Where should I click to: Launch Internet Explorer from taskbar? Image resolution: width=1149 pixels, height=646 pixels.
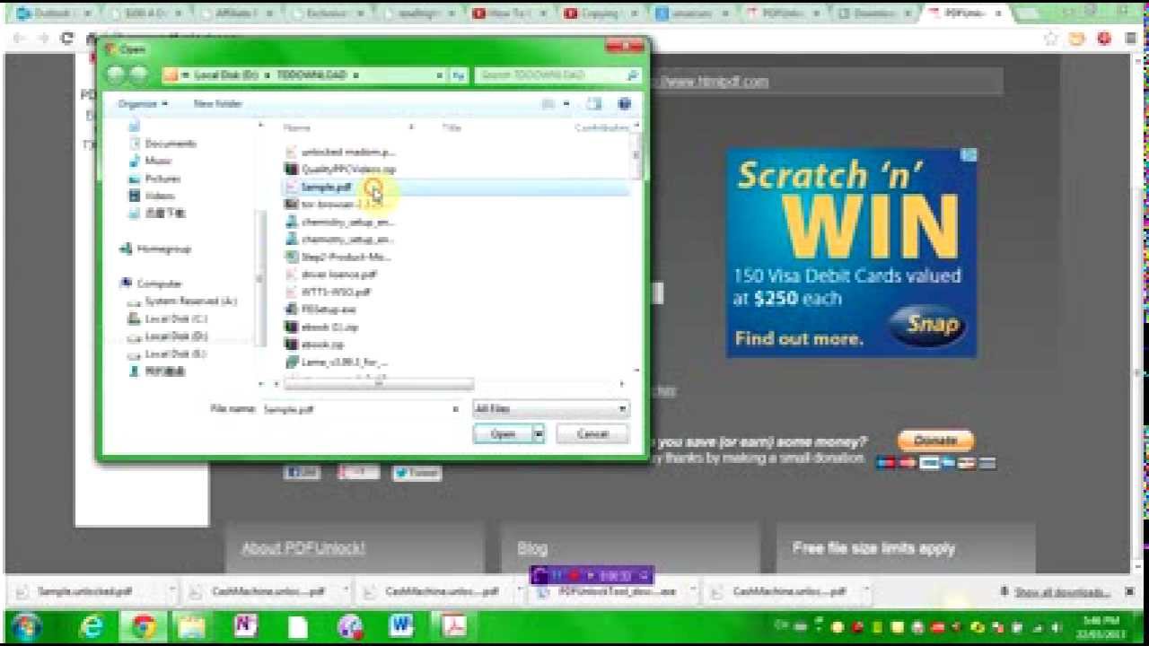92,626
